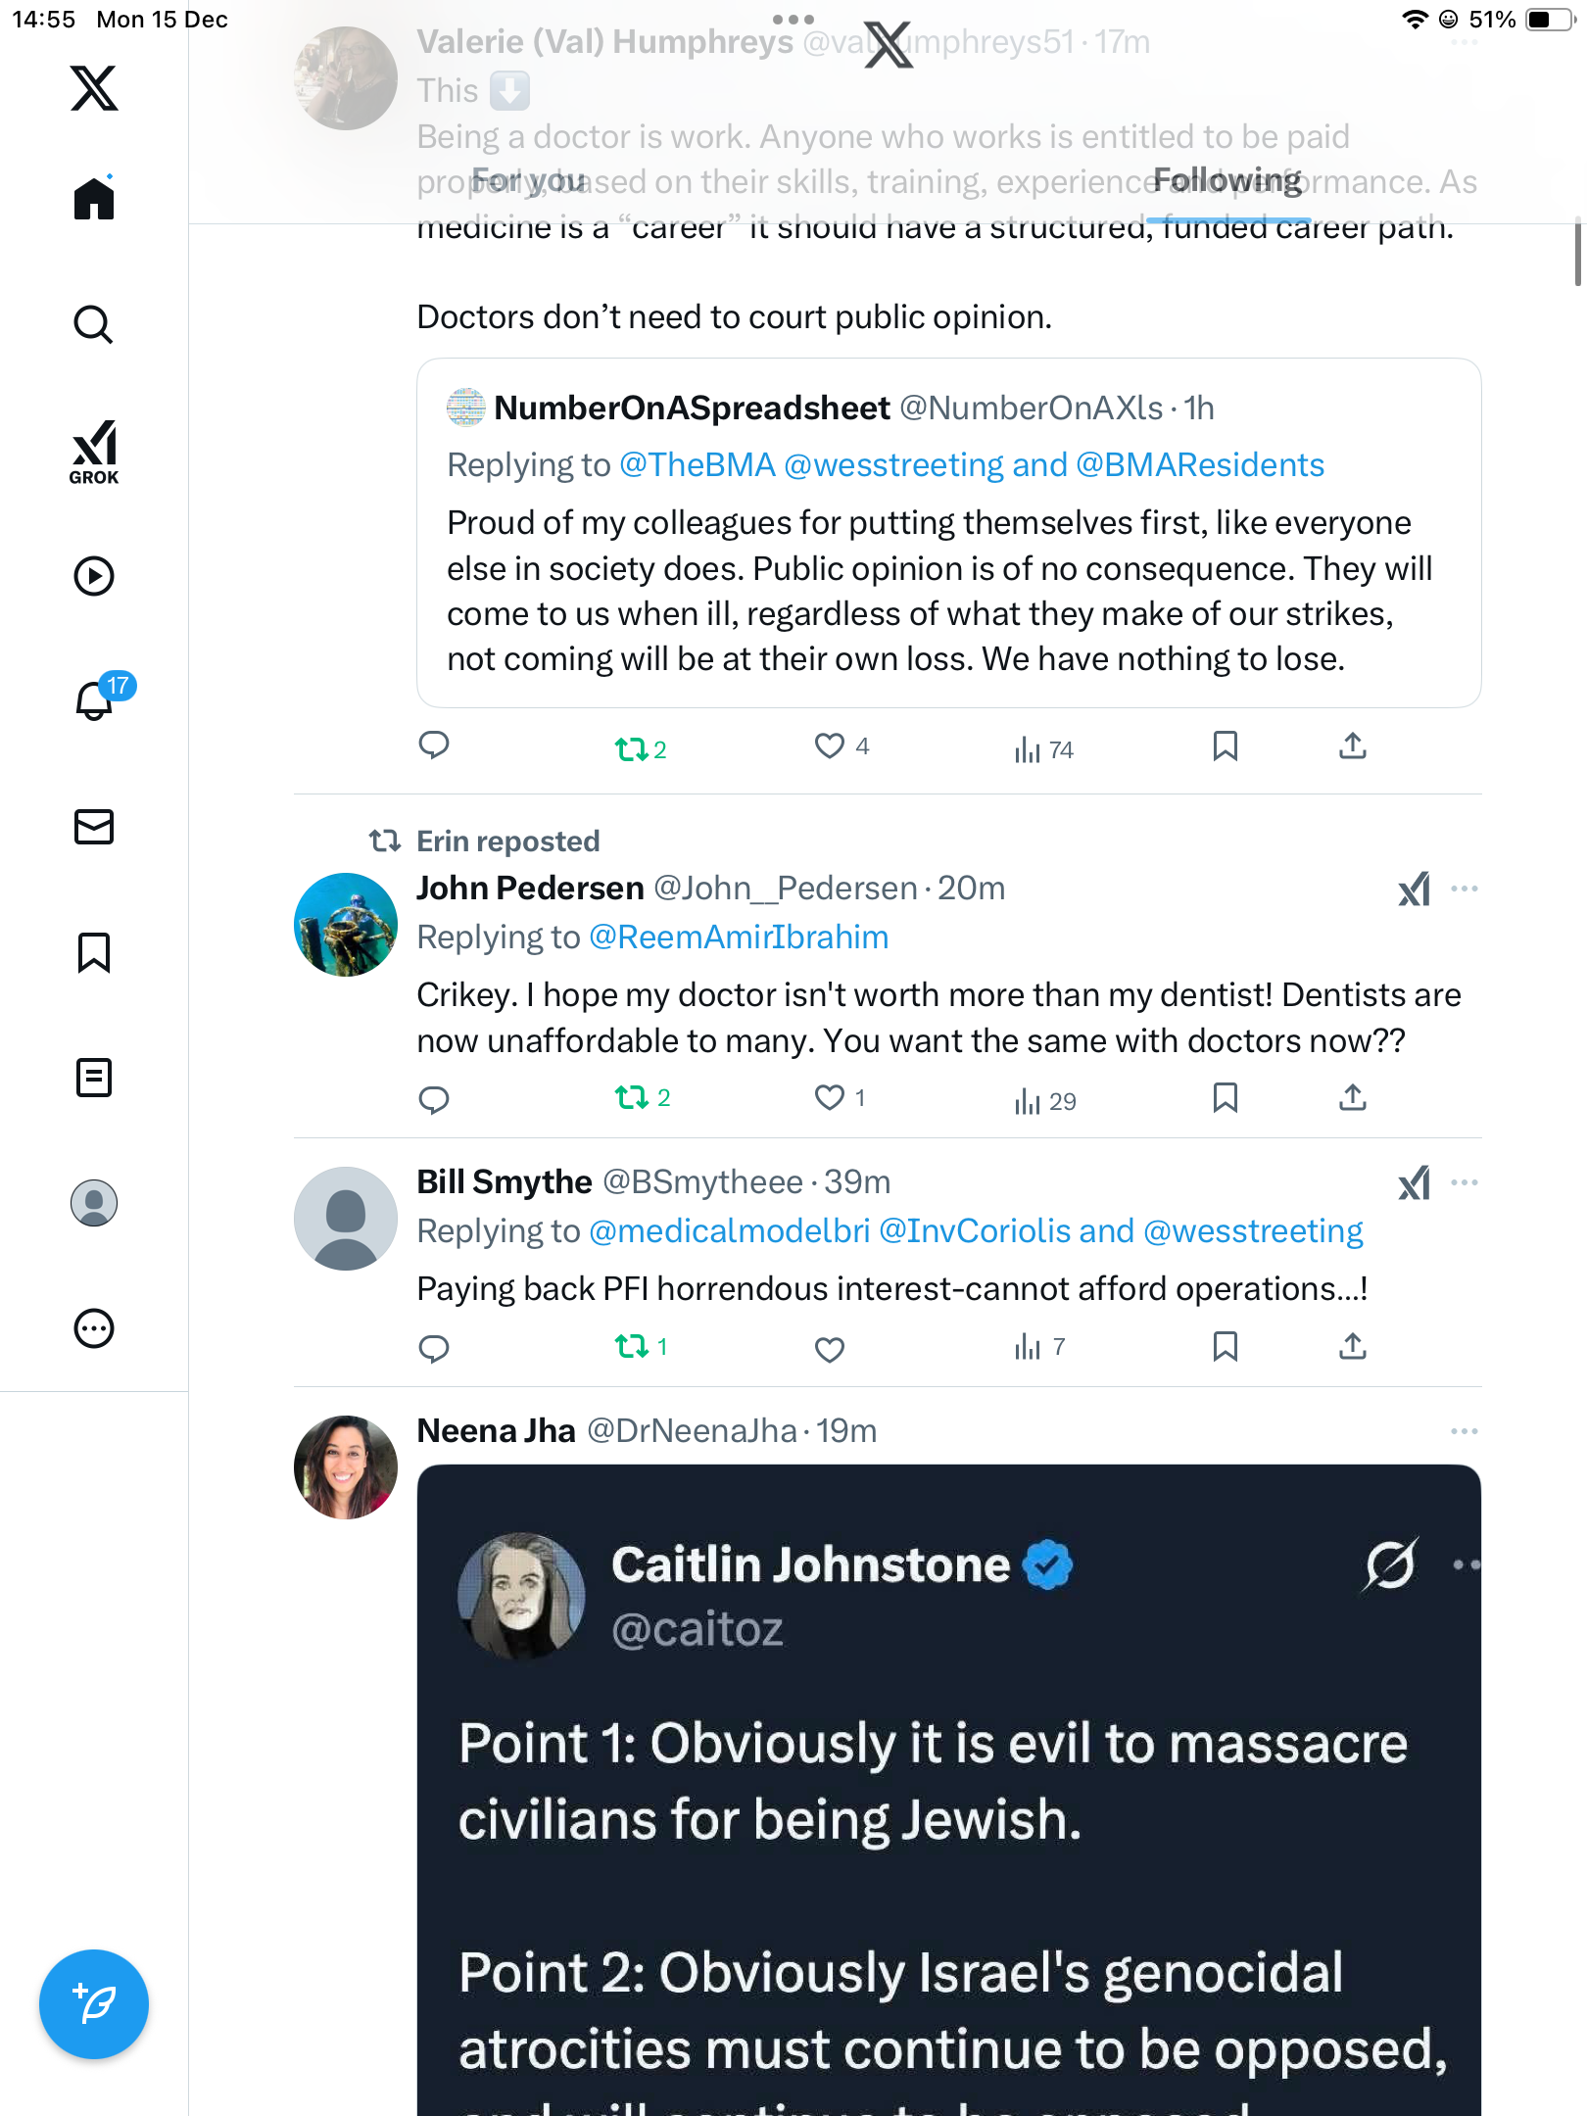Undo repost on Bill Smythe's post
Image resolution: width=1587 pixels, height=2116 pixels.
click(633, 1347)
